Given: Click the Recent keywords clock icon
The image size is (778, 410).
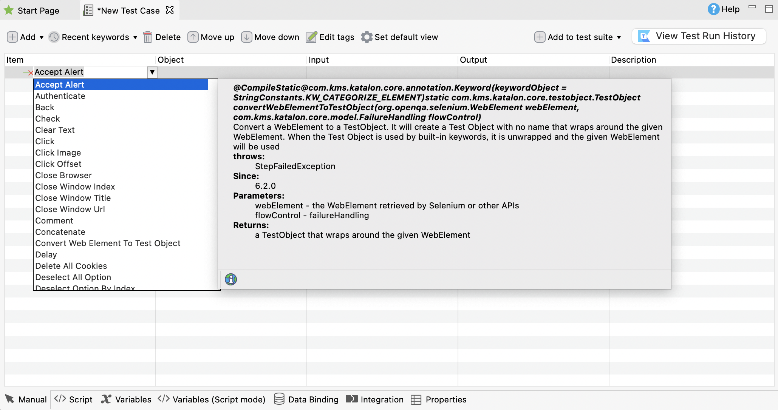Looking at the screenshot, I should click(x=54, y=37).
